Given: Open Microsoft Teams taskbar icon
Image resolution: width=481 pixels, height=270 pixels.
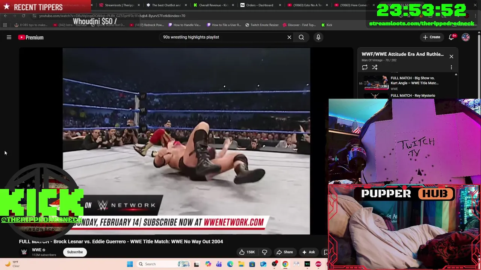Looking at the screenshot, I should 219,264.
